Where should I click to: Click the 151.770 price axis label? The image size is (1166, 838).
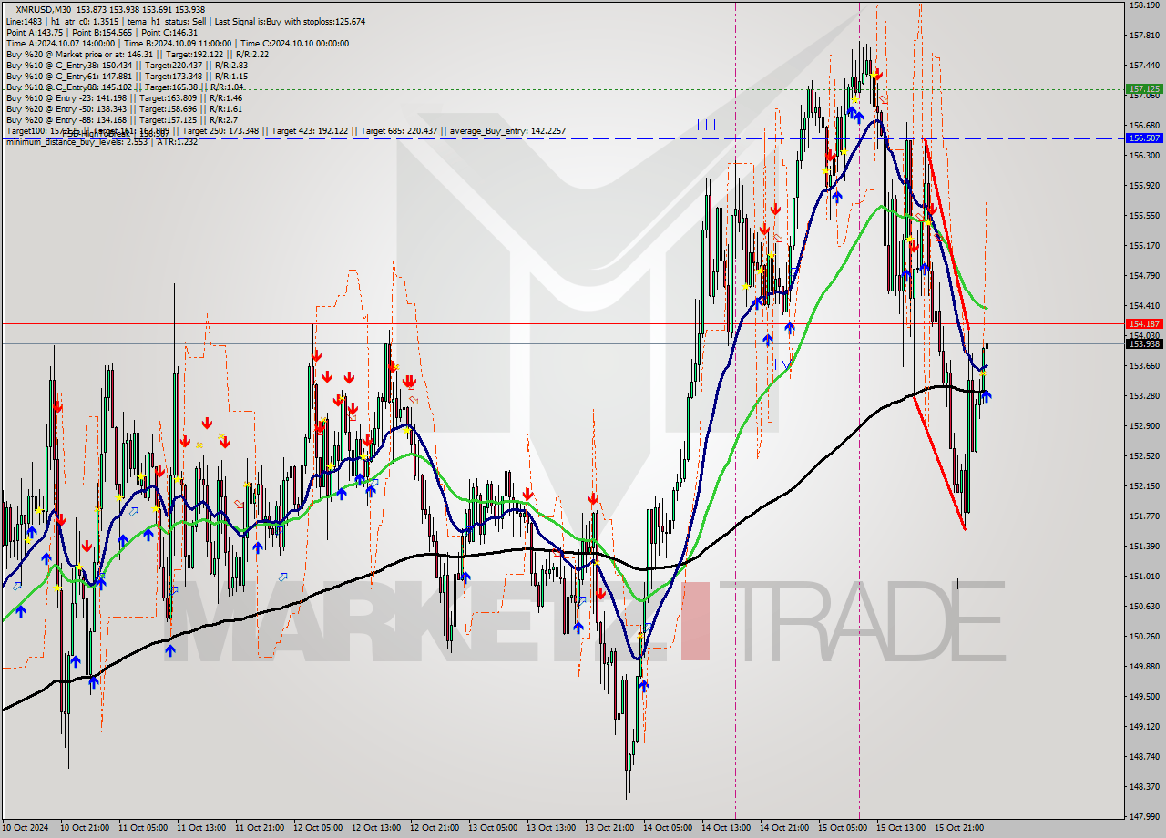(x=1144, y=516)
